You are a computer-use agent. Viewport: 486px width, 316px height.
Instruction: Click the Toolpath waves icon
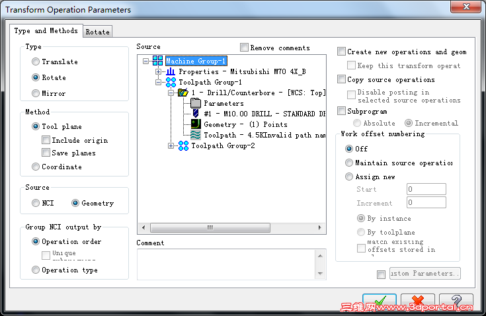click(x=196, y=135)
